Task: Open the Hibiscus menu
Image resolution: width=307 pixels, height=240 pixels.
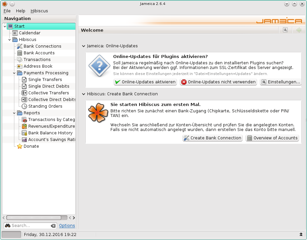Action: tap(39, 11)
